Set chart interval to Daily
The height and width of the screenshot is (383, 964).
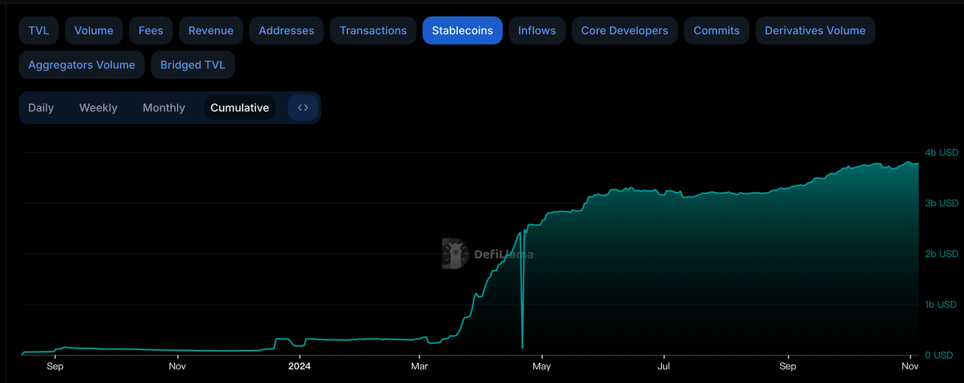41,108
